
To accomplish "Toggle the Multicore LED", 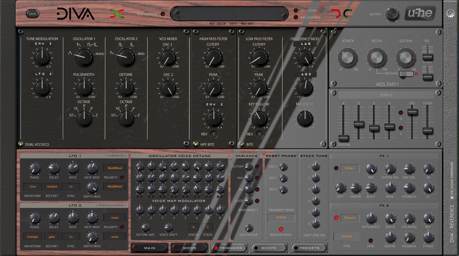I will [296, 10].
